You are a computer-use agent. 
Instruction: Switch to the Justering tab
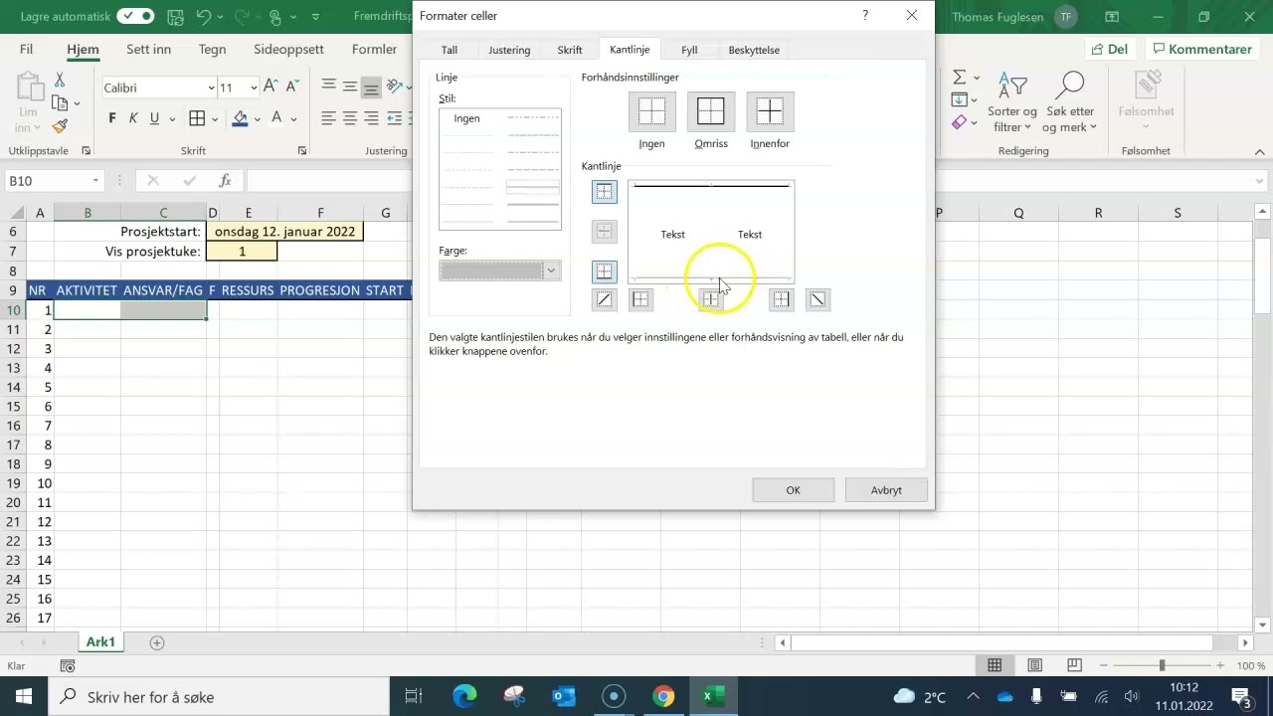[x=509, y=50]
